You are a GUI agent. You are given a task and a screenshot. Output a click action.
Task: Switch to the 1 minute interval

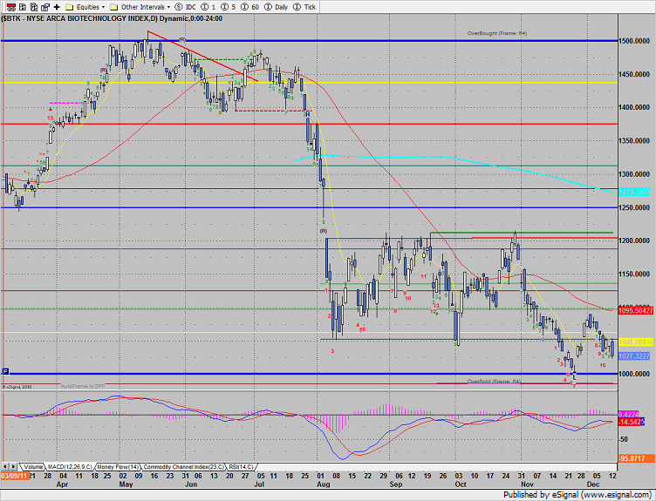click(x=208, y=7)
